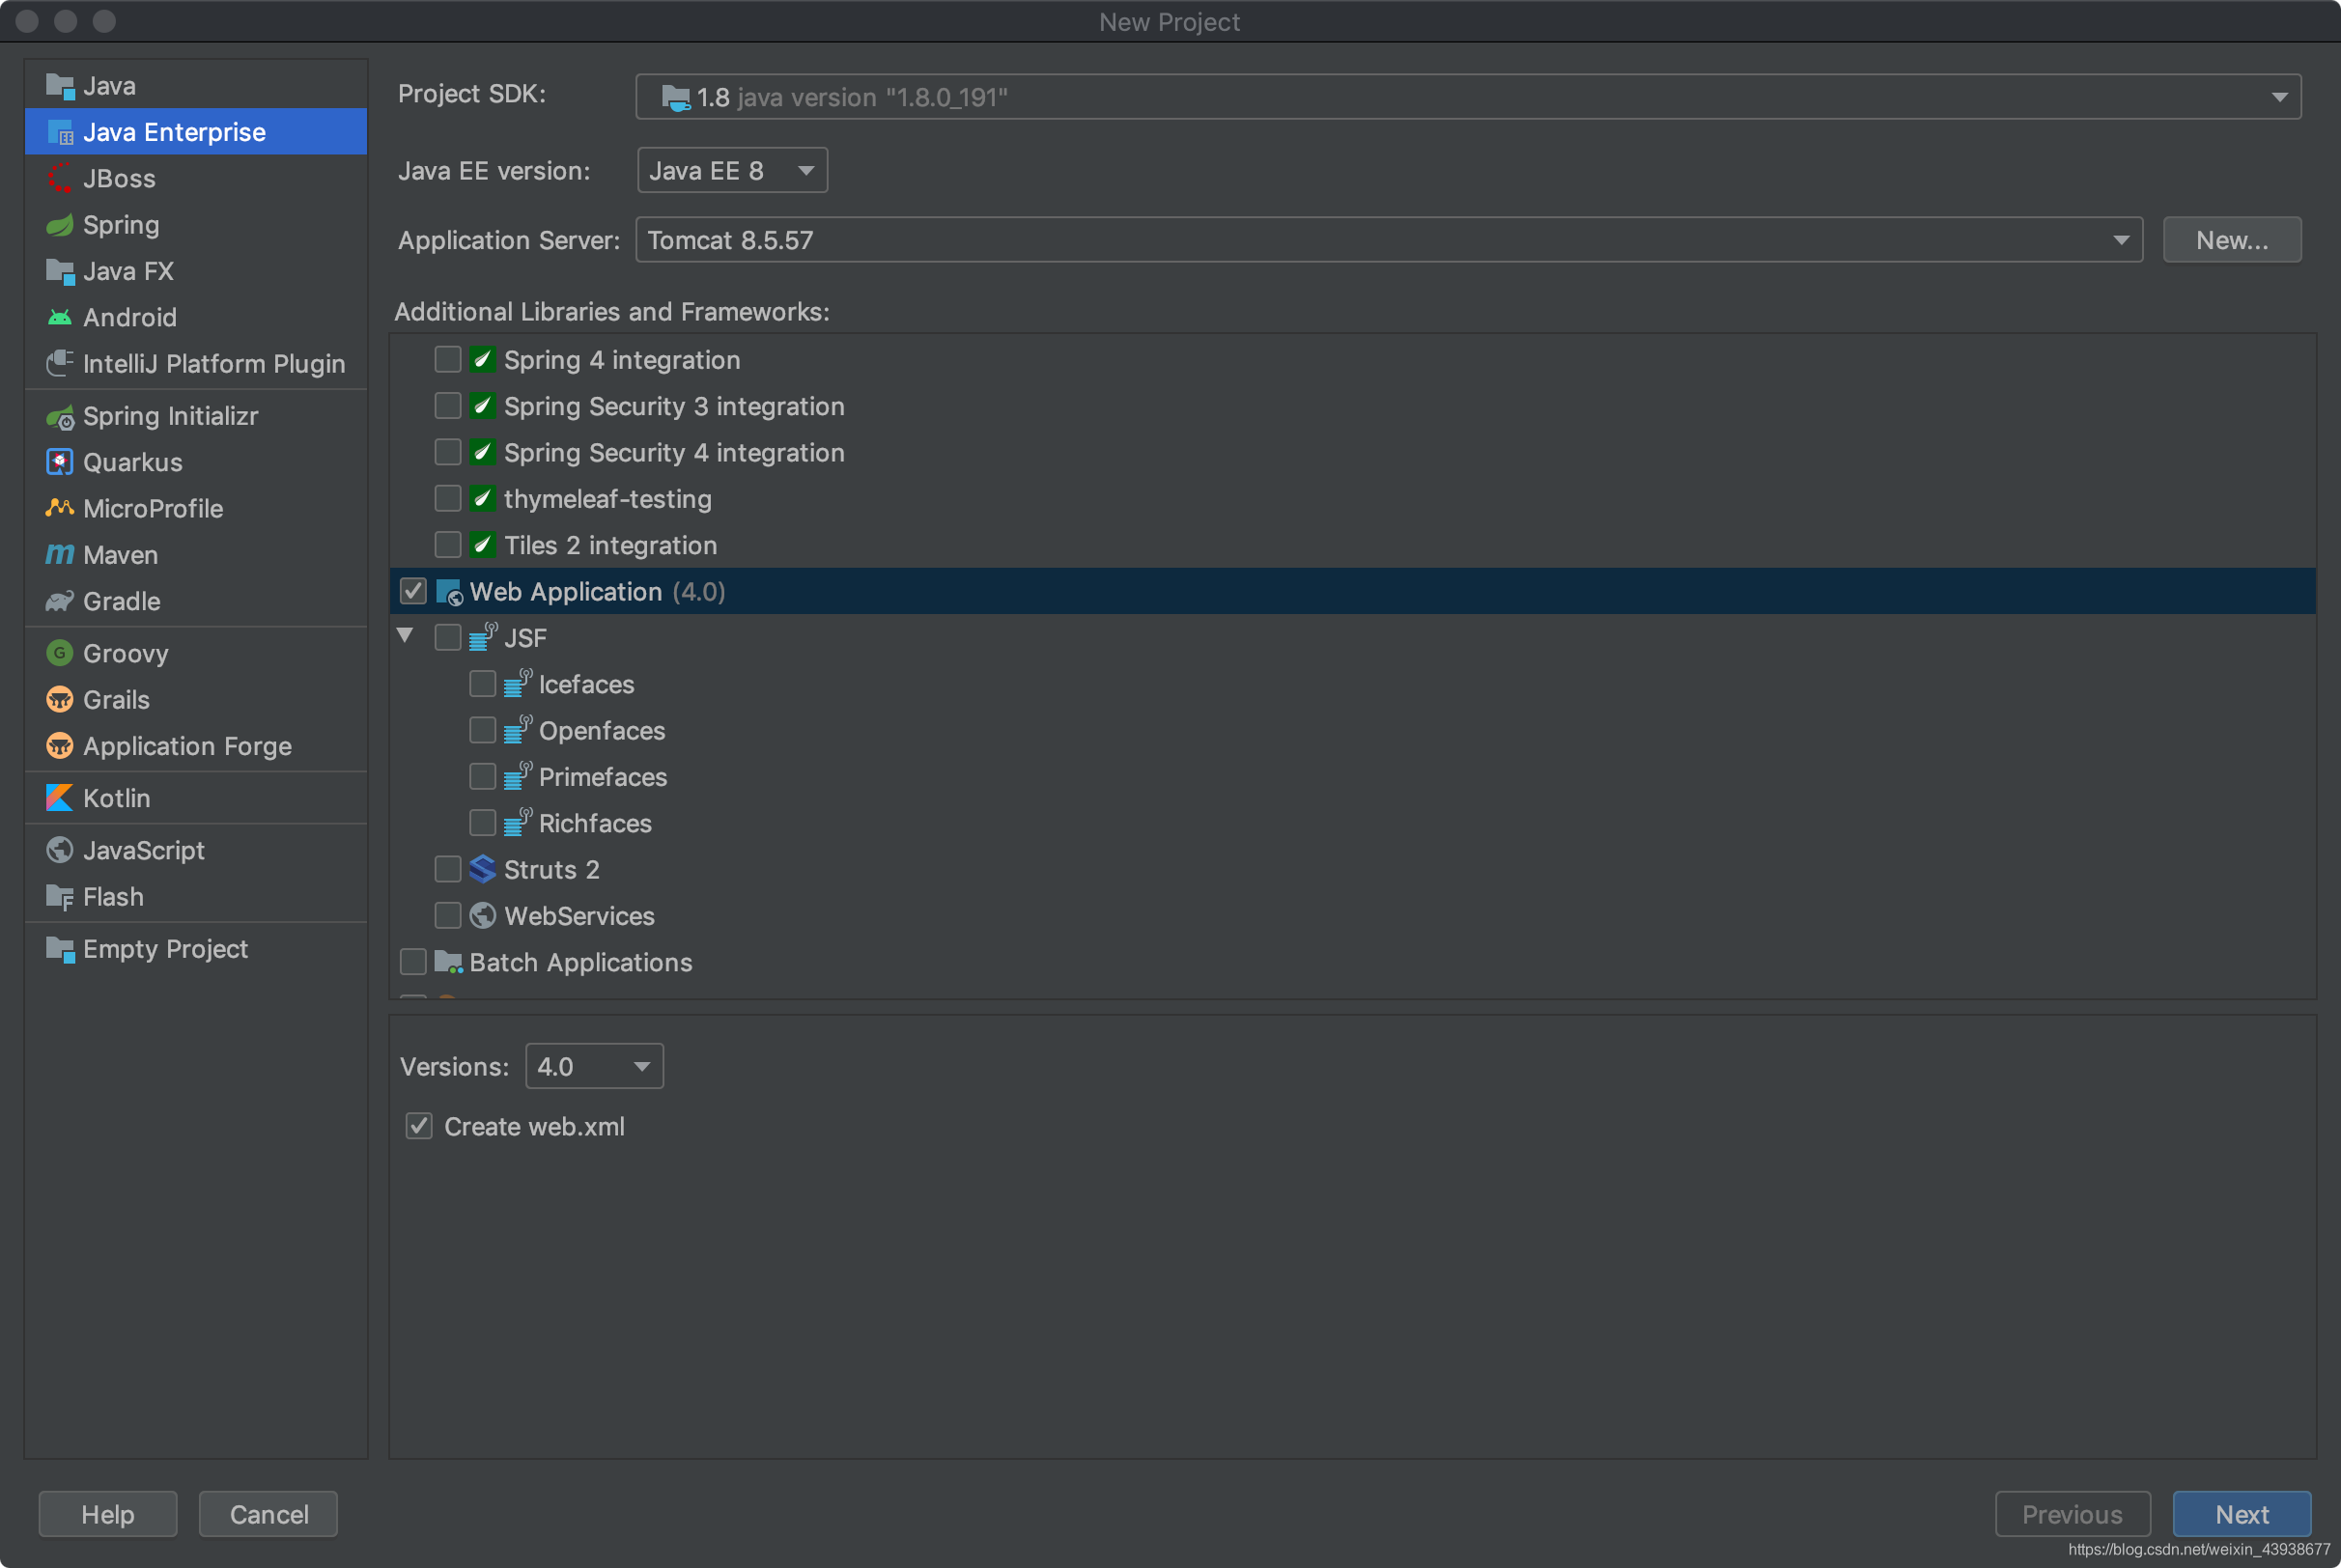The width and height of the screenshot is (2341, 1568).
Task: Click the red JBoss icon
Action: coord(60,179)
